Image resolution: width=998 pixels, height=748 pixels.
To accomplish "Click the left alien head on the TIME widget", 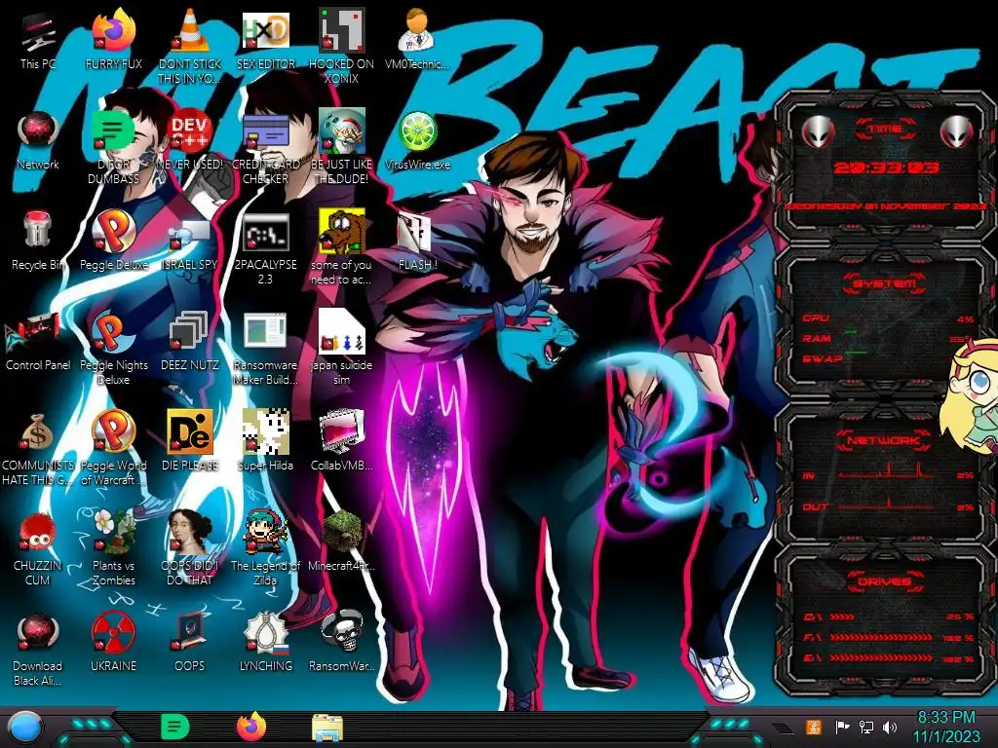I will click(818, 131).
